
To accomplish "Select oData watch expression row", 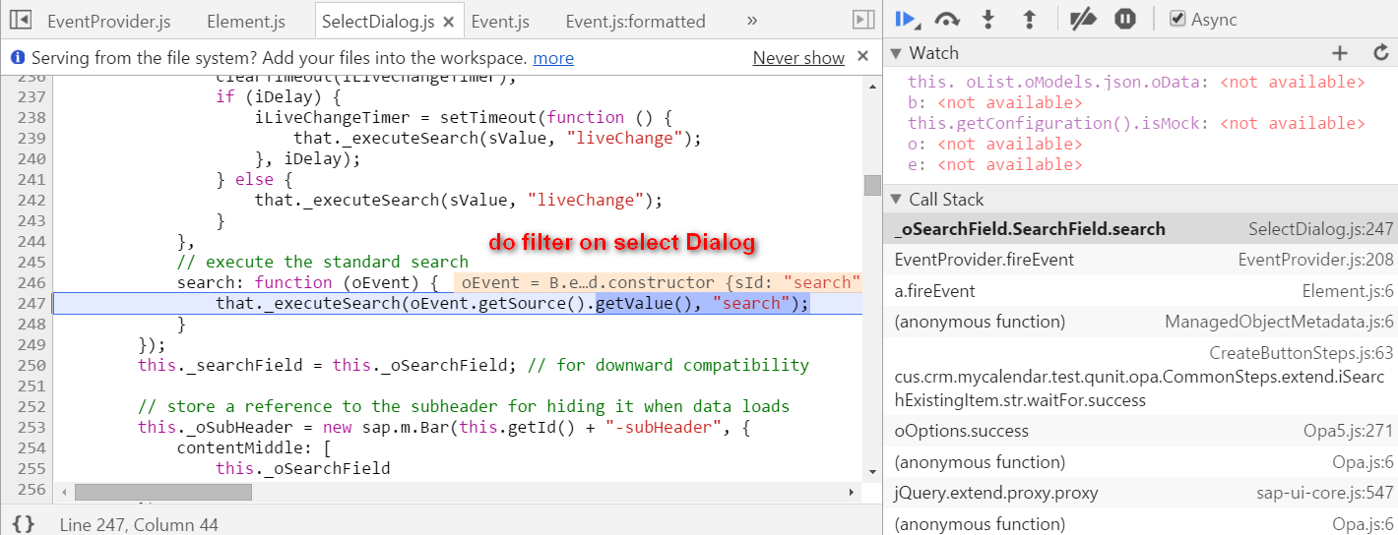I will 1136,82.
